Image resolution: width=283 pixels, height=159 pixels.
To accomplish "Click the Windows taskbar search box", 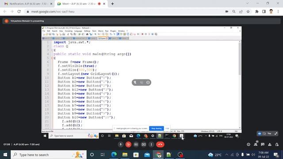I will [x=49, y=155].
